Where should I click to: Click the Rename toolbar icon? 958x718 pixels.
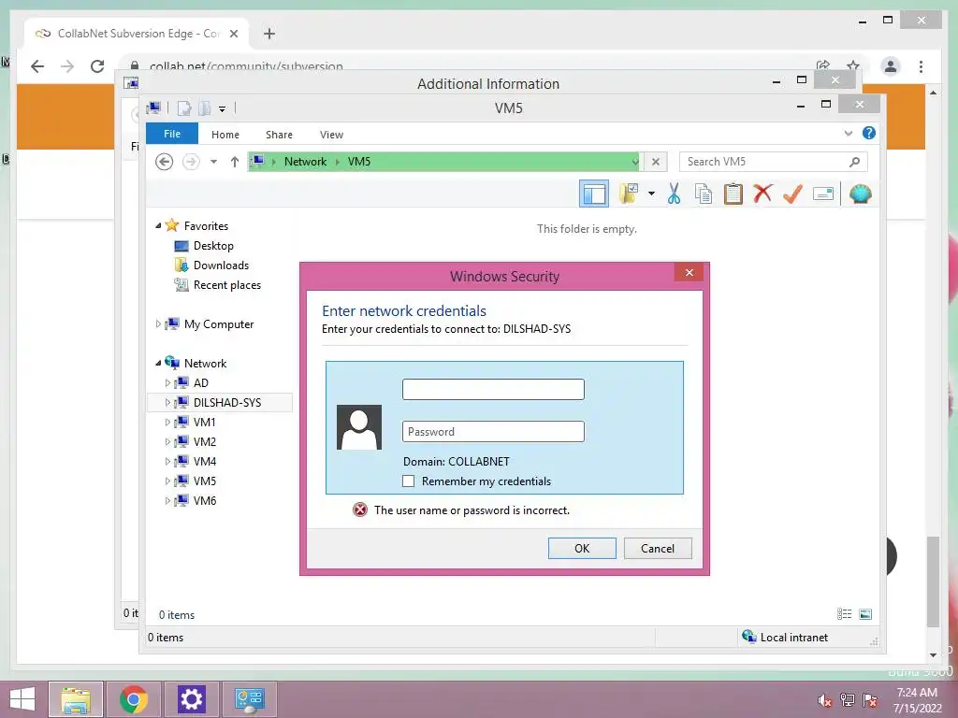(823, 194)
